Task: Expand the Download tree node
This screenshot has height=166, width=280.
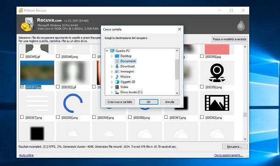Action: 112,66
